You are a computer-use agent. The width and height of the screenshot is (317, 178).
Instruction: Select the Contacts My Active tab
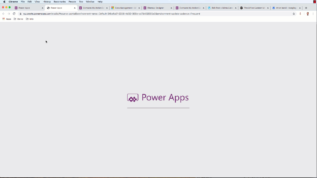(x=93, y=8)
